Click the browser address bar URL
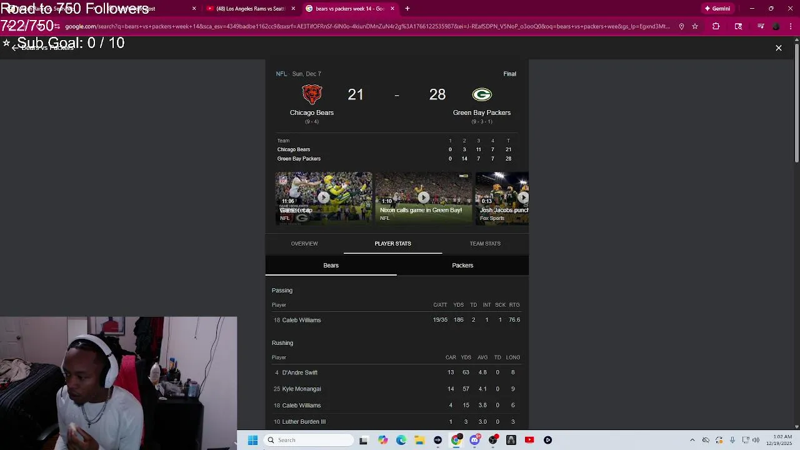The height and width of the screenshot is (450, 800). (x=367, y=26)
